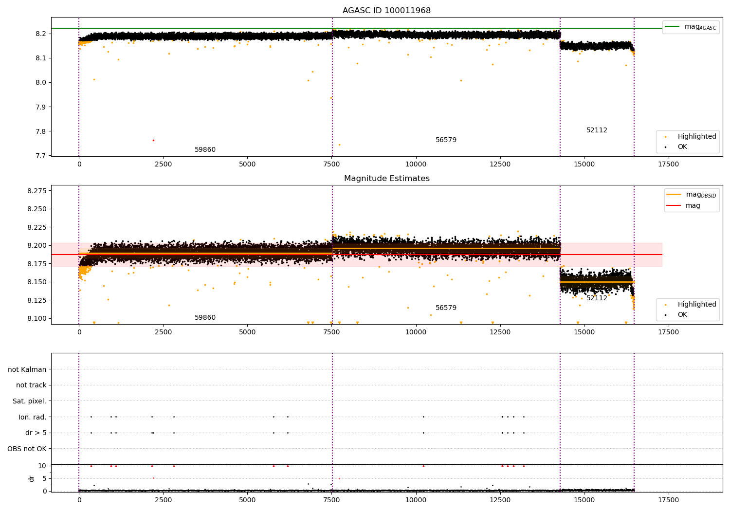Click the '52112' annotation in the top plot
This screenshot has width=730, height=511.
click(x=597, y=130)
